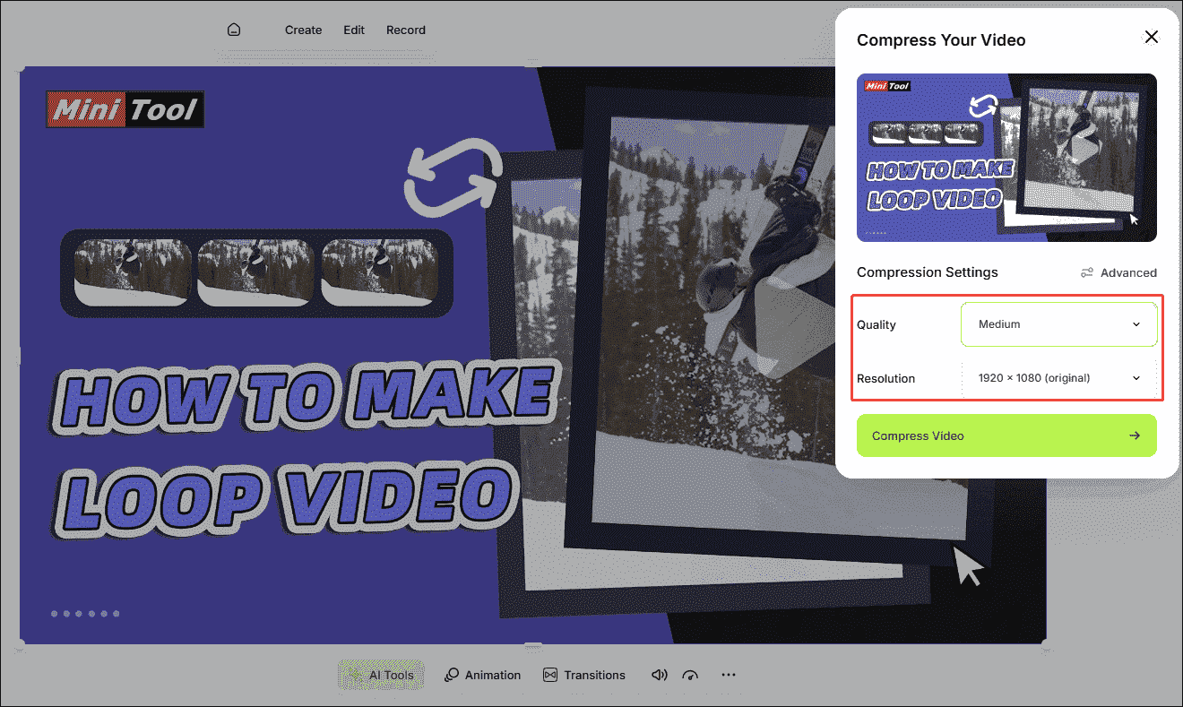Select the main video canvas
Screen dimensions: 1183x707
pyautogui.click(x=532, y=355)
